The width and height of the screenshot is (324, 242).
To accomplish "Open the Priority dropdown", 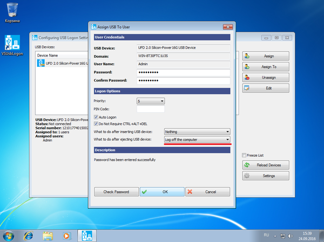I will pyautogui.click(x=151, y=101).
